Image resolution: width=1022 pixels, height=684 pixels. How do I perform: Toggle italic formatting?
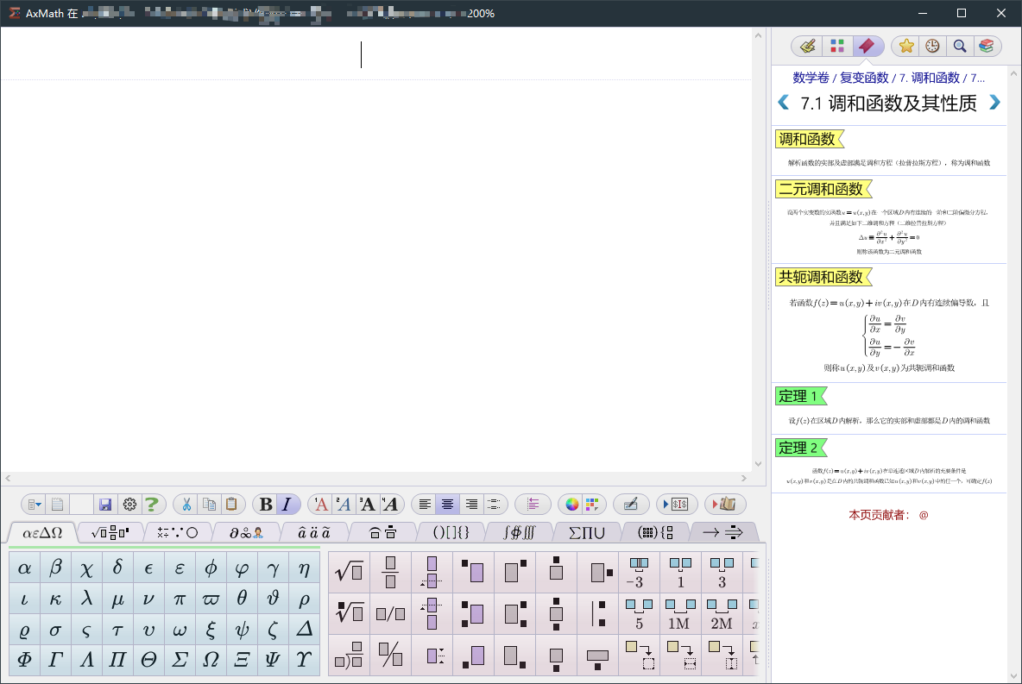pos(287,505)
